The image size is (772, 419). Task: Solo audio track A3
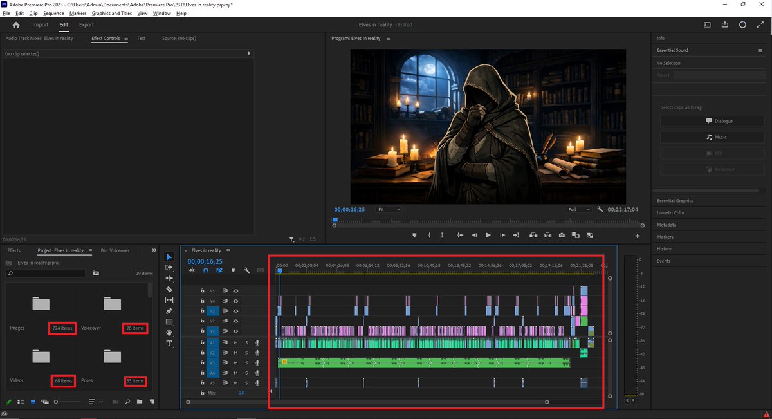[246, 363]
